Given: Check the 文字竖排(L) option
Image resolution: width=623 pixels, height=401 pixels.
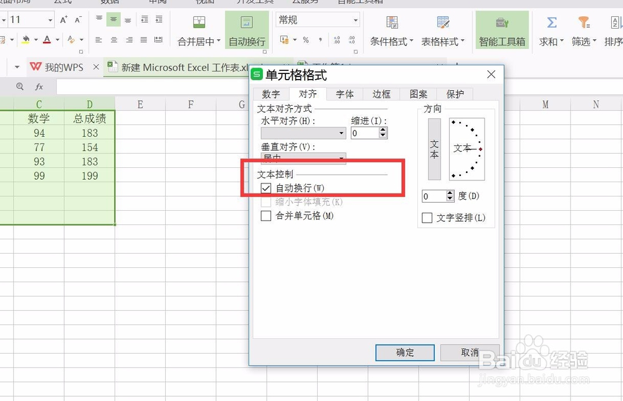Looking at the screenshot, I should click(x=427, y=218).
